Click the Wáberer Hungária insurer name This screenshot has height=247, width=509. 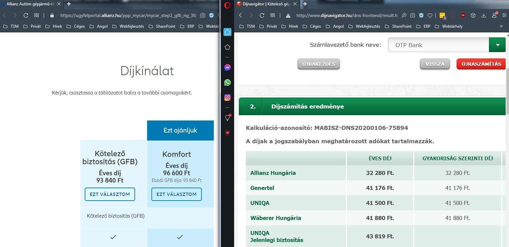pos(276,218)
